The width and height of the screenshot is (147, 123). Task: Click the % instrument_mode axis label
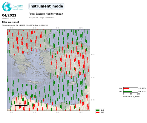[131, 96]
